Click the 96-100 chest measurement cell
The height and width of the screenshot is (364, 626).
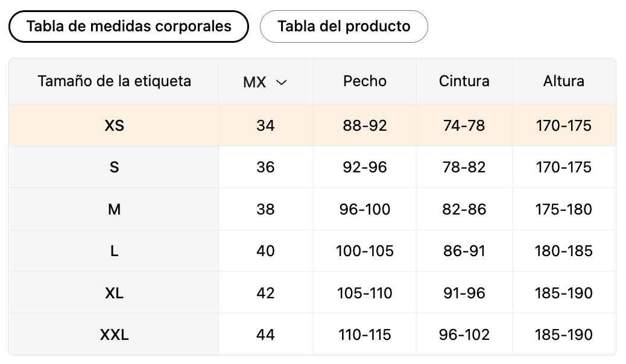click(365, 209)
